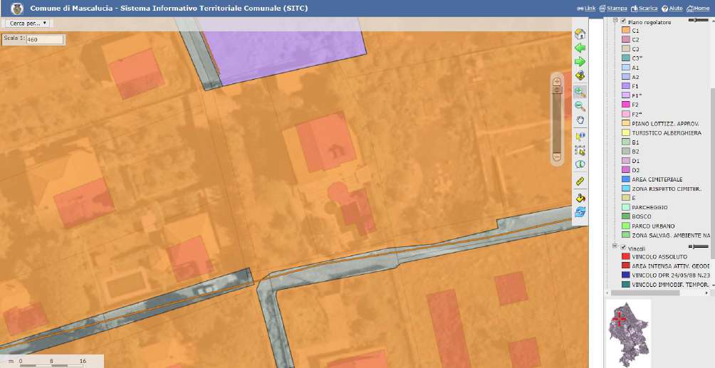Open the Aiuto help link
This screenshot has width=715, height=368.
(672, 8)
